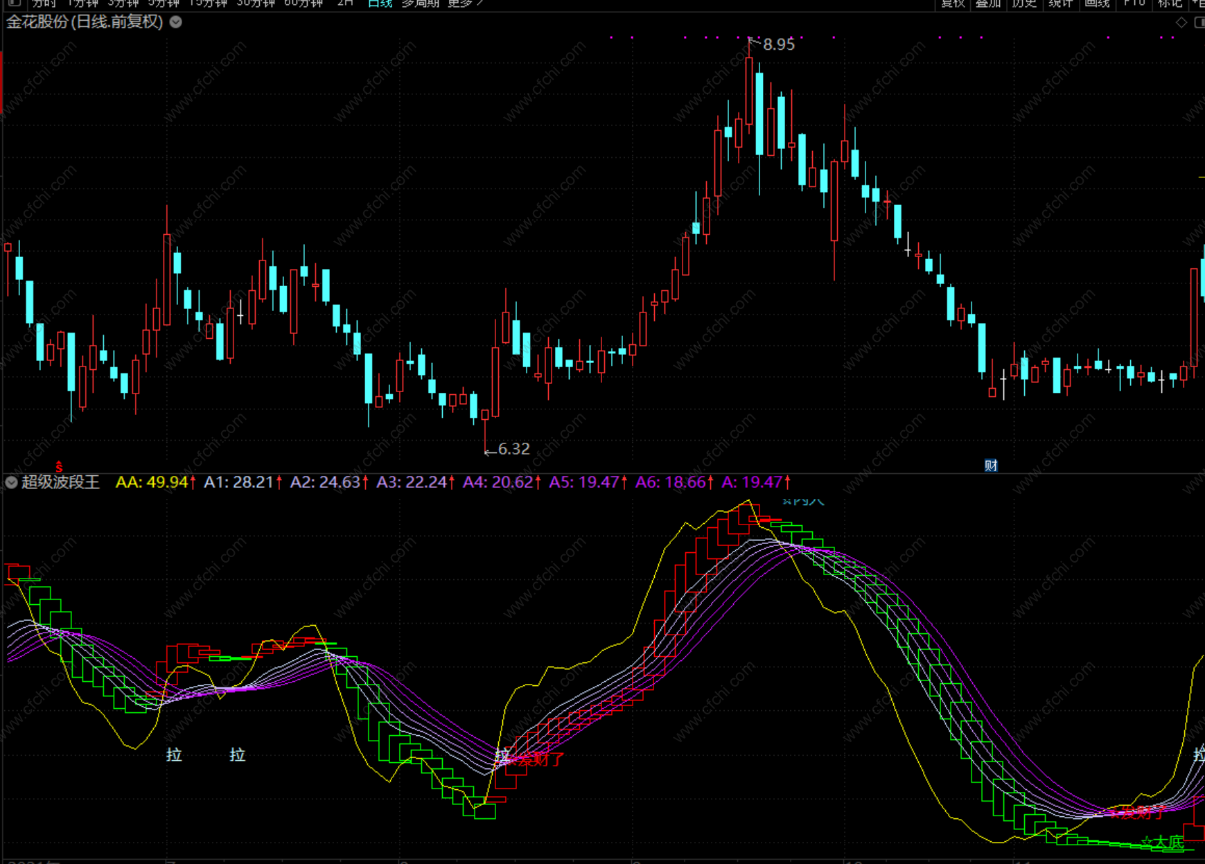This screenshot has width=1205, height=864.
Task: Click the 叠加 overlay button
Action: point(988,3)
